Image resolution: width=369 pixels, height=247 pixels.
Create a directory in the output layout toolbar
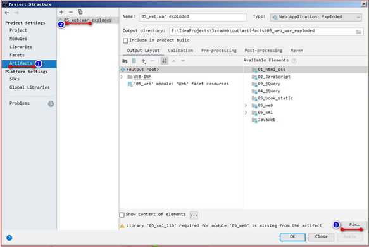coord(125,61)
